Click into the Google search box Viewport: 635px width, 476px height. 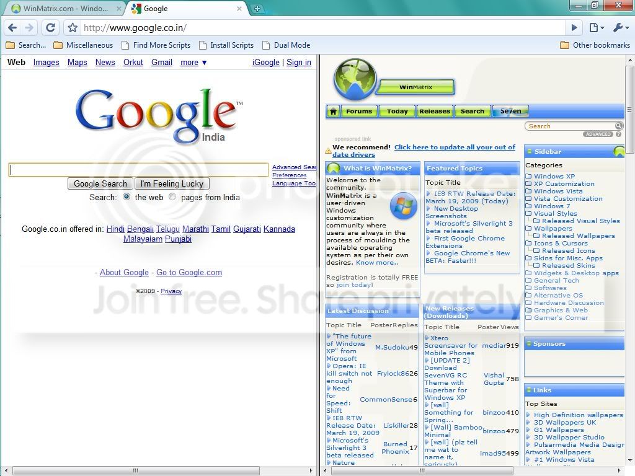pos(138,170)
